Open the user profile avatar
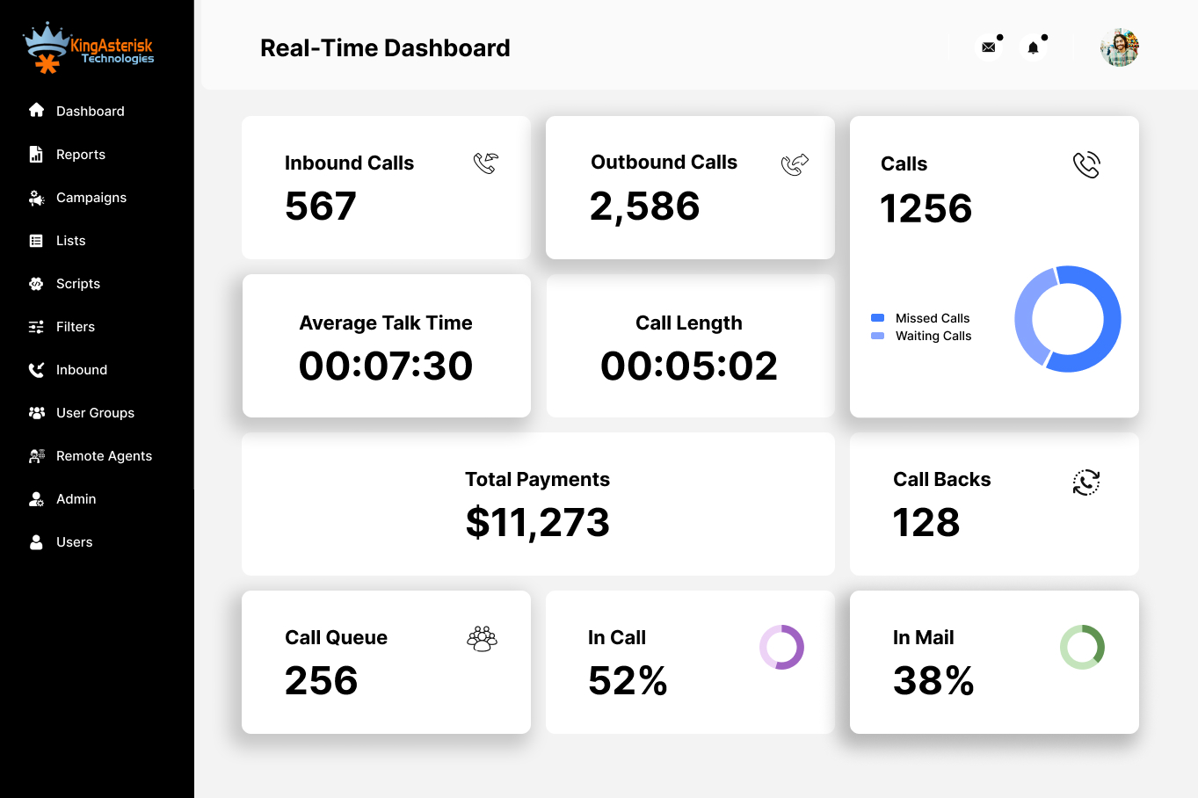Image resolution: width=1198 pixels, height=798 pixels. (x=1119, y=47)
